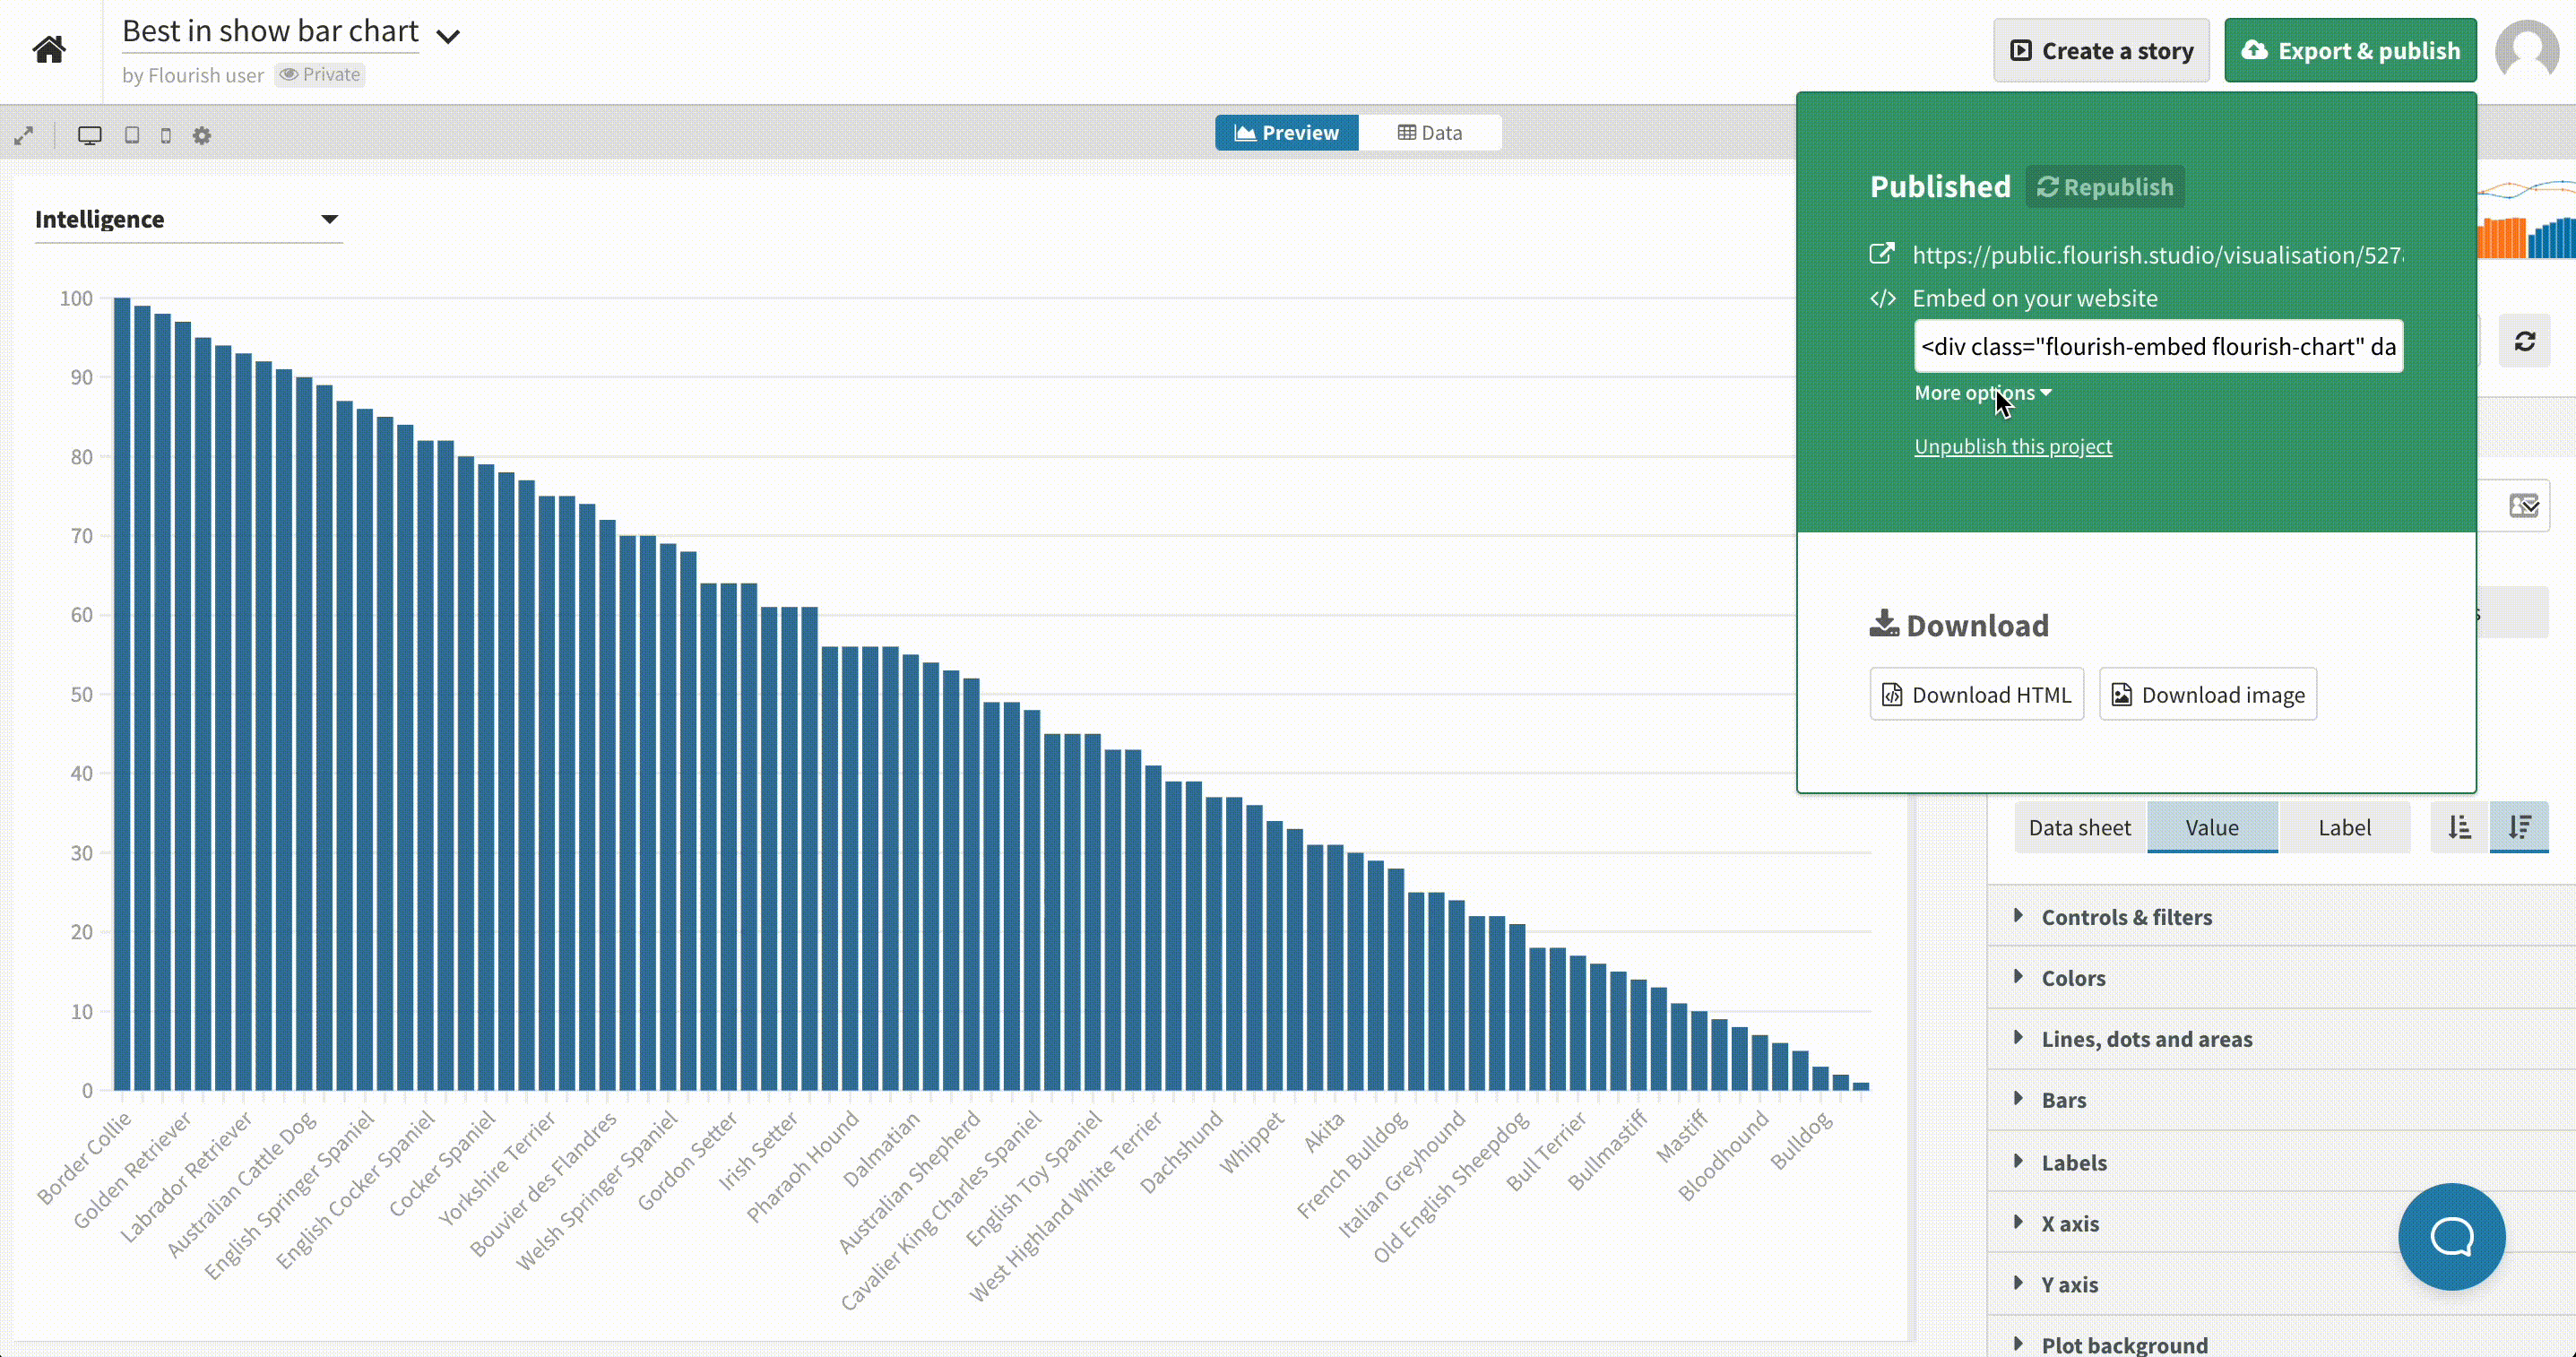2576x1357 pixels.
Task: Select tablet preview icon
Action: (132, 135)
